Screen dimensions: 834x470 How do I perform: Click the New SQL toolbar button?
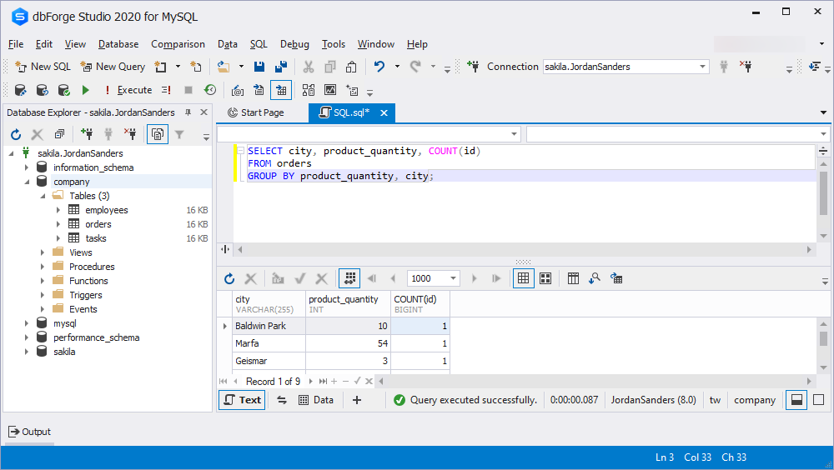43,67
